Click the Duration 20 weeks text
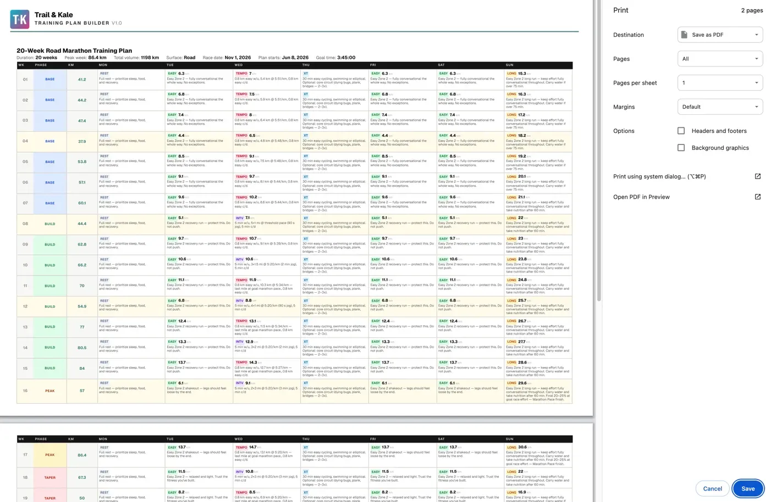This screenshot has height=502, width=770. click(37, 58)
